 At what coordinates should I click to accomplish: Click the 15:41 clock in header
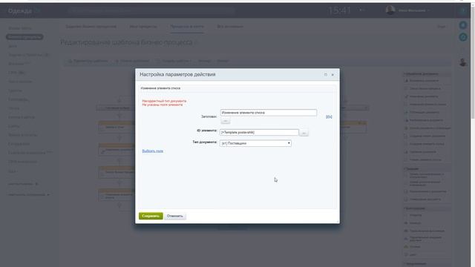[339, 10]
